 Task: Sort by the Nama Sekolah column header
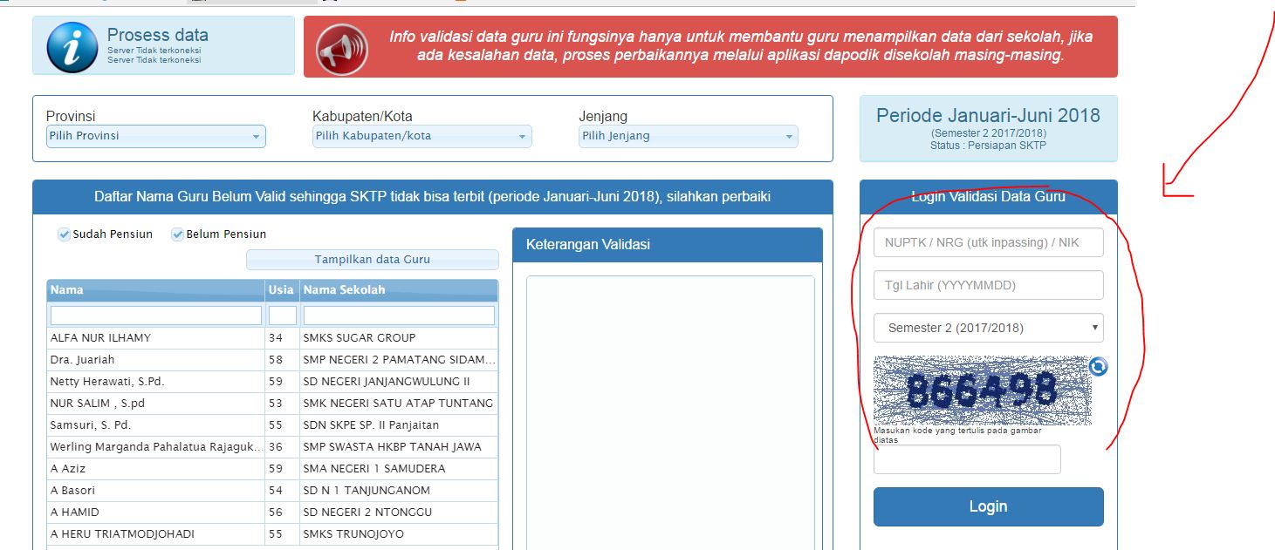pos(399,290)
